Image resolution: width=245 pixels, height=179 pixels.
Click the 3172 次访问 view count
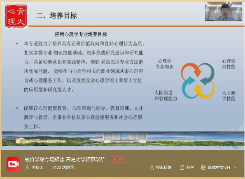pos(63,168)
